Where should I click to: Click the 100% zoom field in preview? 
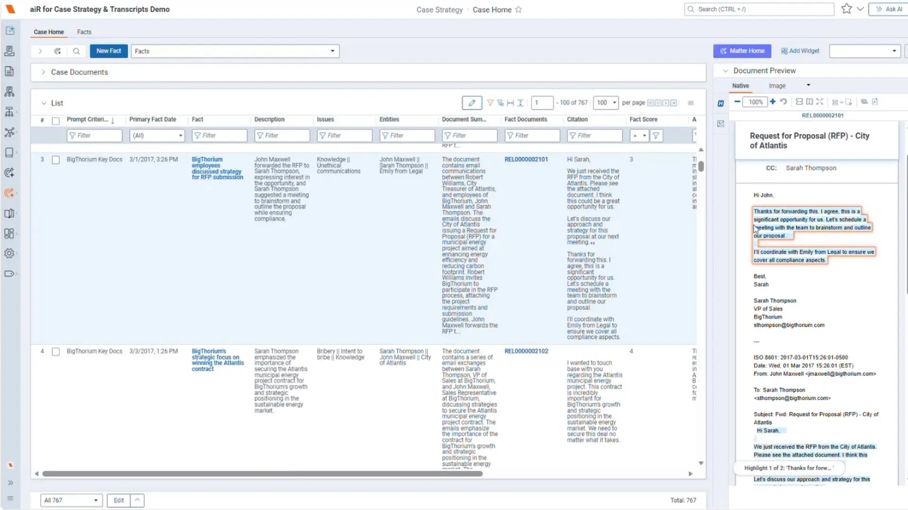point(755,102)
